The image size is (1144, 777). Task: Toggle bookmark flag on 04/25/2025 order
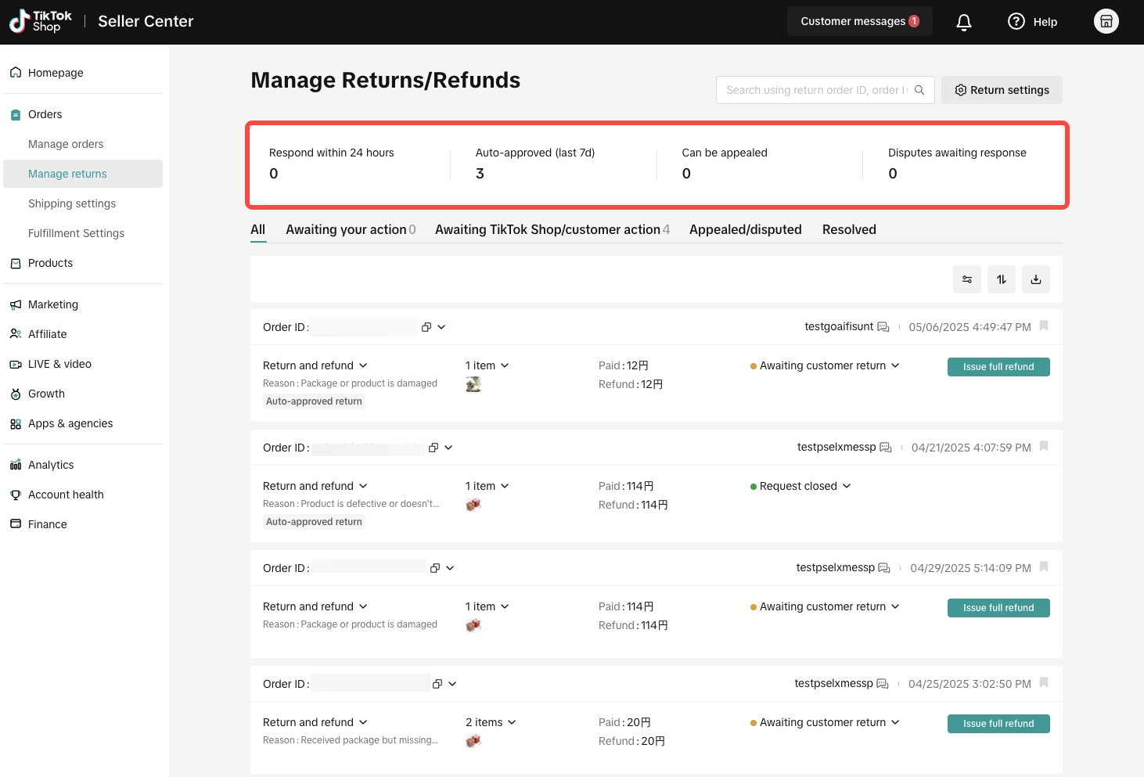point(1044,683)
